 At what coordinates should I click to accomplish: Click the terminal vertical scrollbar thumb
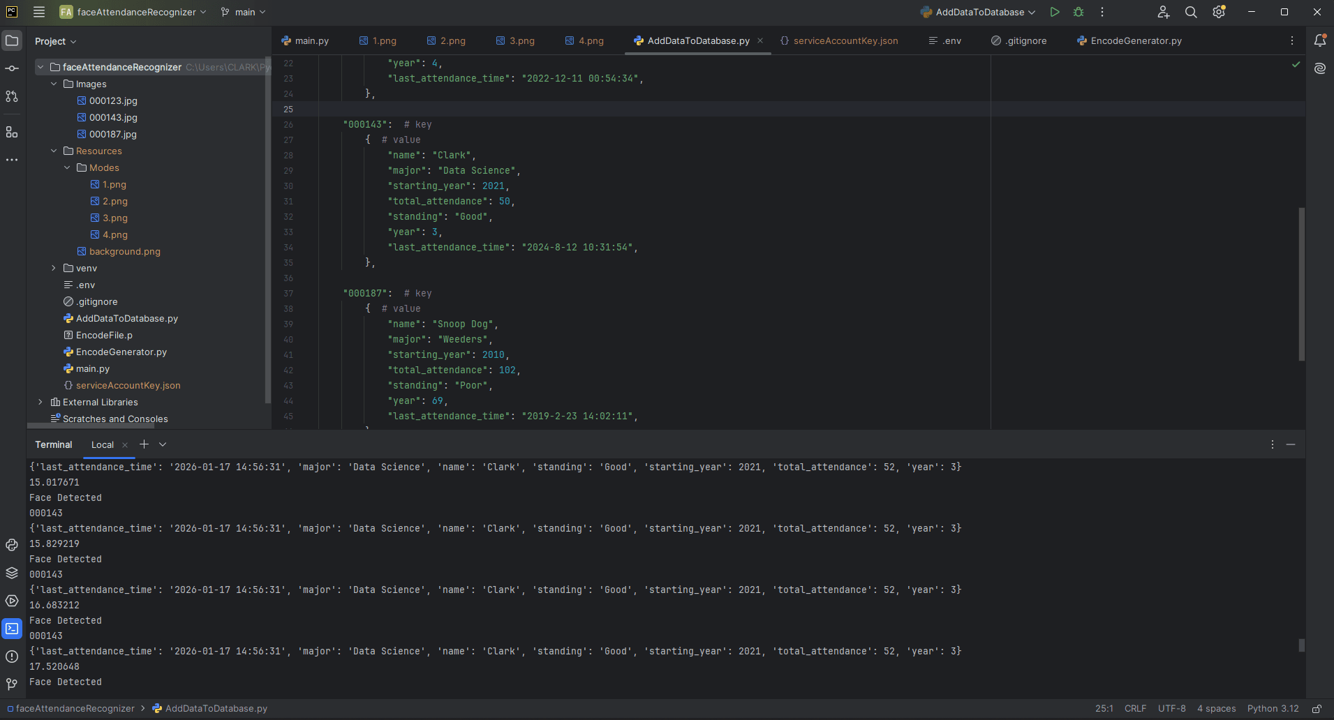(x=1301, y=645)
